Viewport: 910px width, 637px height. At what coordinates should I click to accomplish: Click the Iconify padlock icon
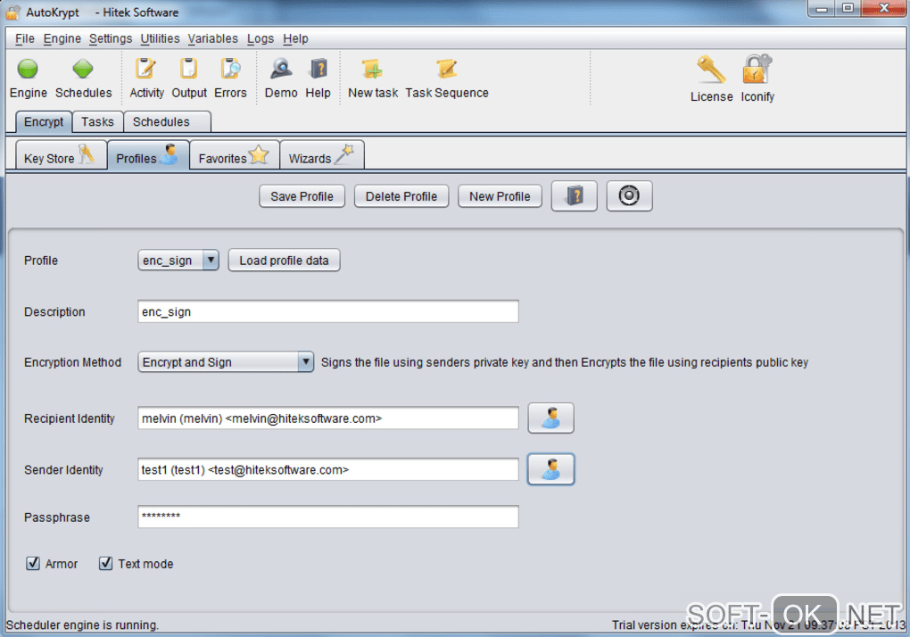tap(757, 70)
